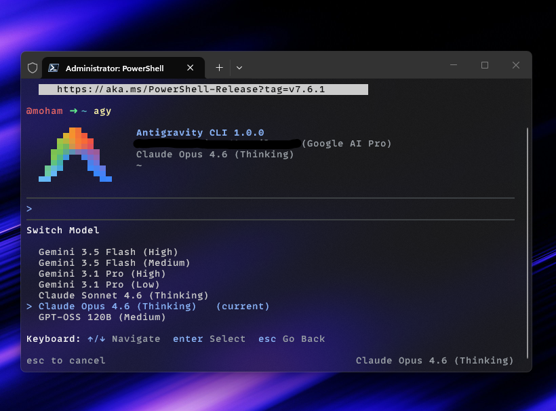Click the header Claude Opus 4.6 (Thinking) line

click(215, 154)
